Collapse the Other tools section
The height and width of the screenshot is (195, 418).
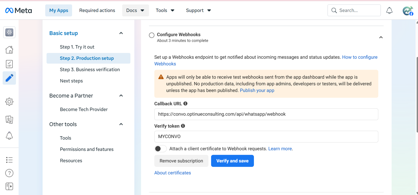(121, 124)
